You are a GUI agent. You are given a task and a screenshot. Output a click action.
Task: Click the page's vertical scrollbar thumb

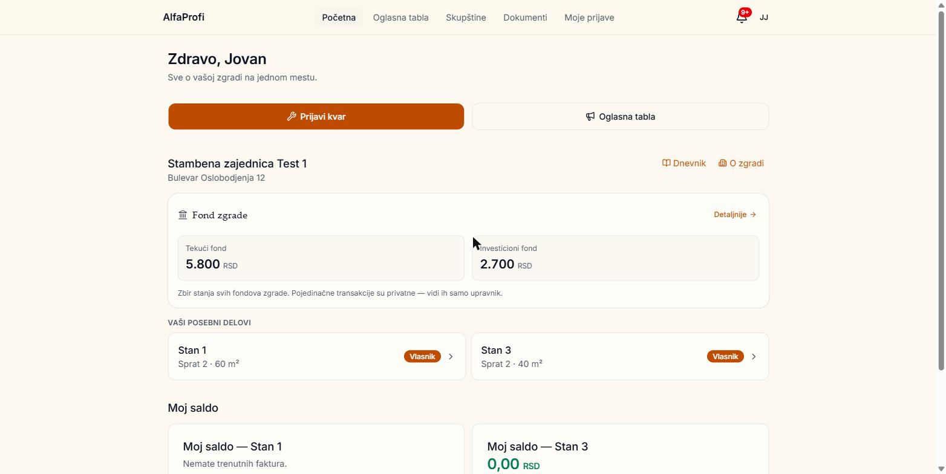click(941, 190)
